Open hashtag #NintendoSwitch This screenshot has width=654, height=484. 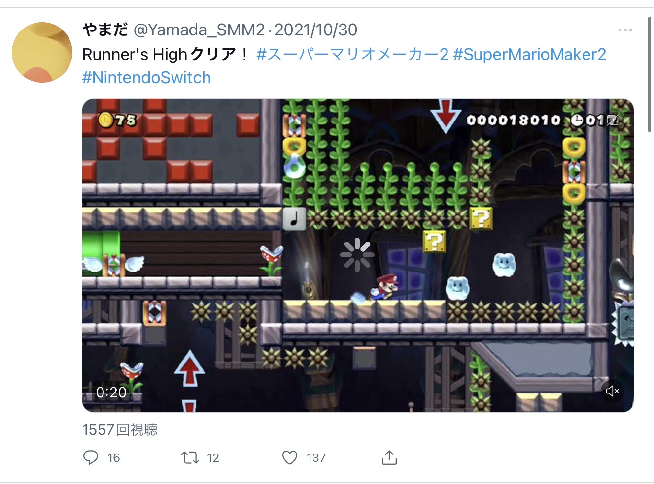(x=146, y=77)
